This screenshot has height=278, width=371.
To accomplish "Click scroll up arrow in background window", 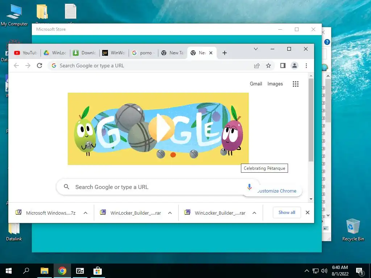I will 328,76.
